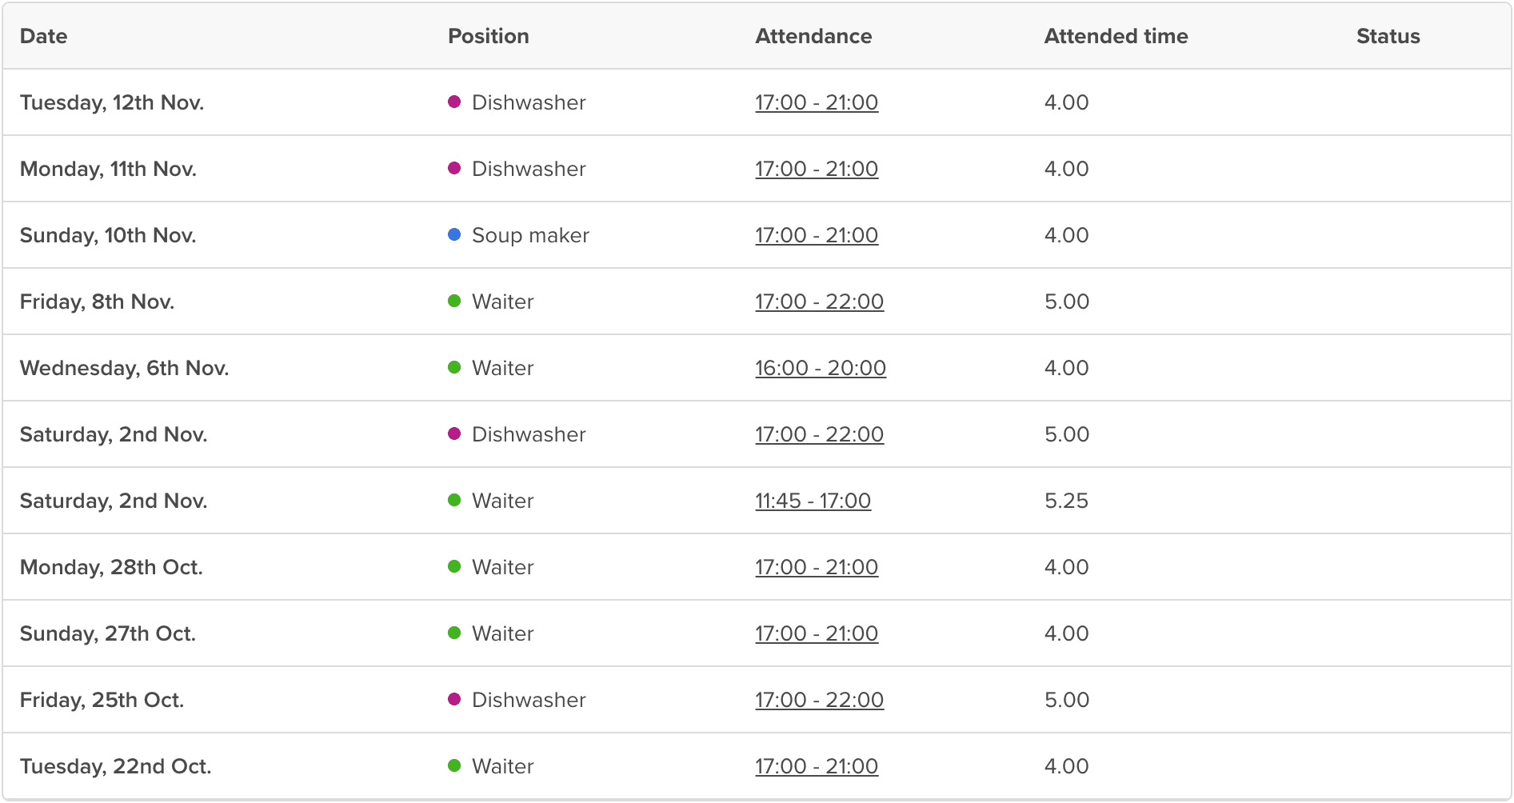Open the 16:00 - 20:00 attendance link
This screenshot has width=1514, height=803.
coord(821,368)
